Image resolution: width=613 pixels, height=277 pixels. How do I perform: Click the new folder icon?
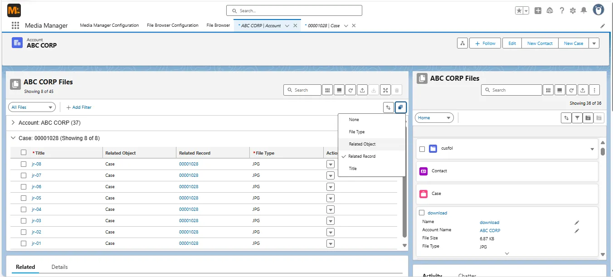(588, 118)
